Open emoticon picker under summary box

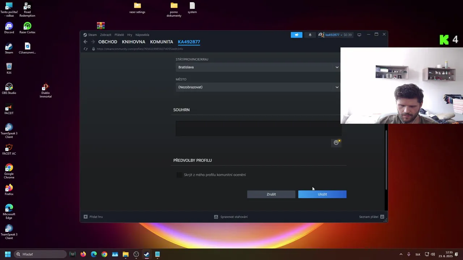[x=336, y=143]
